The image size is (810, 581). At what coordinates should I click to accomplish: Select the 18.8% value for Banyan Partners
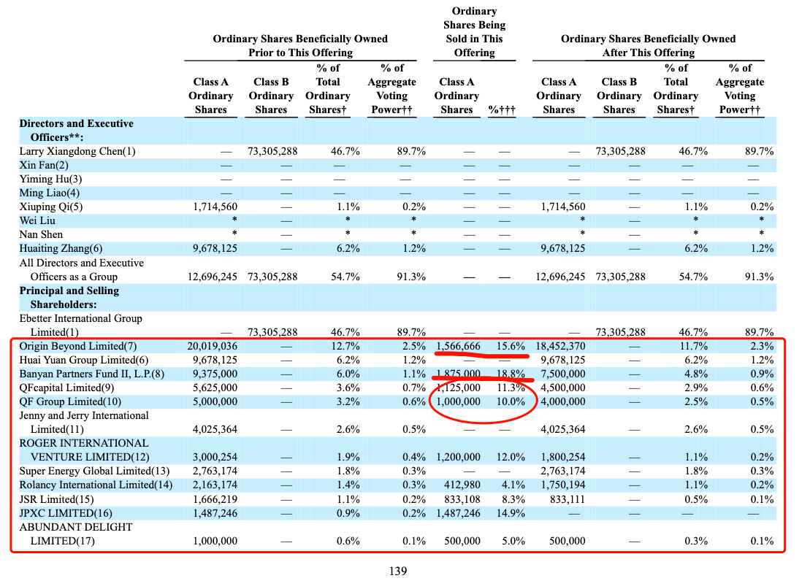point(511,374)
